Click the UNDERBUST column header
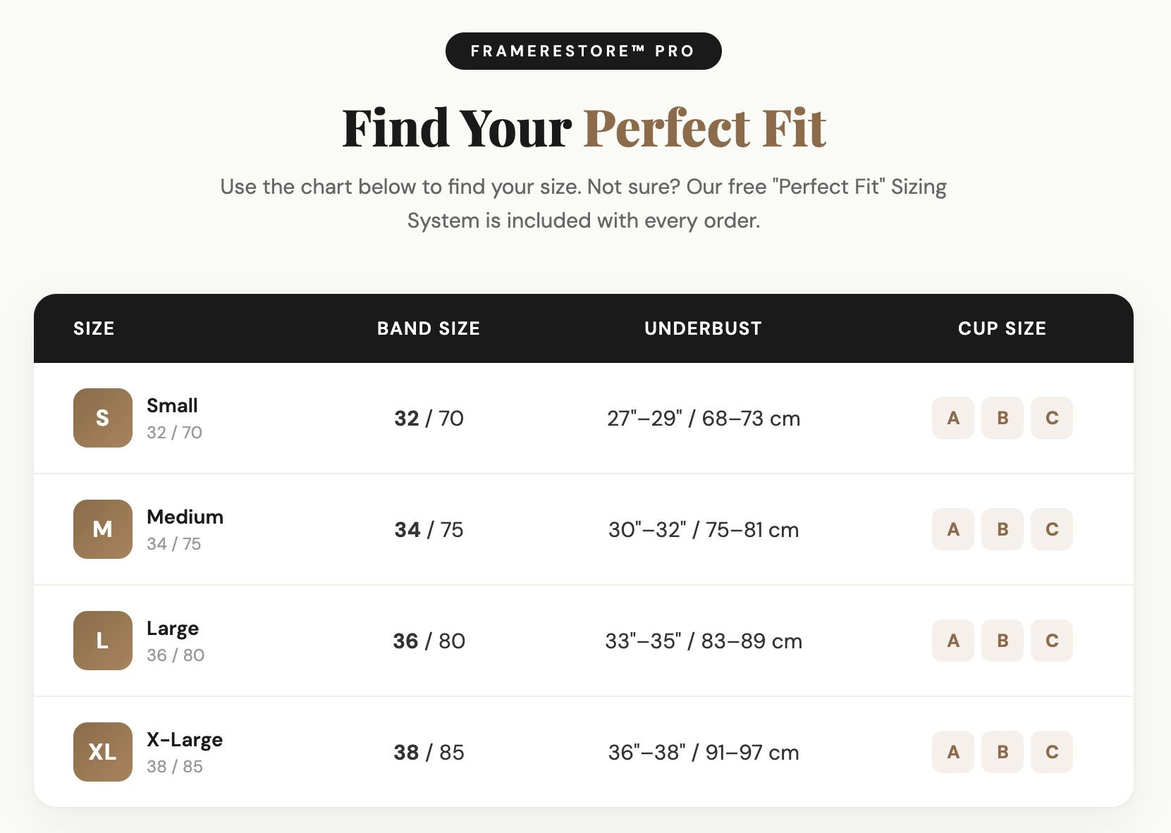1171x833 pixels. coord(703,328)
